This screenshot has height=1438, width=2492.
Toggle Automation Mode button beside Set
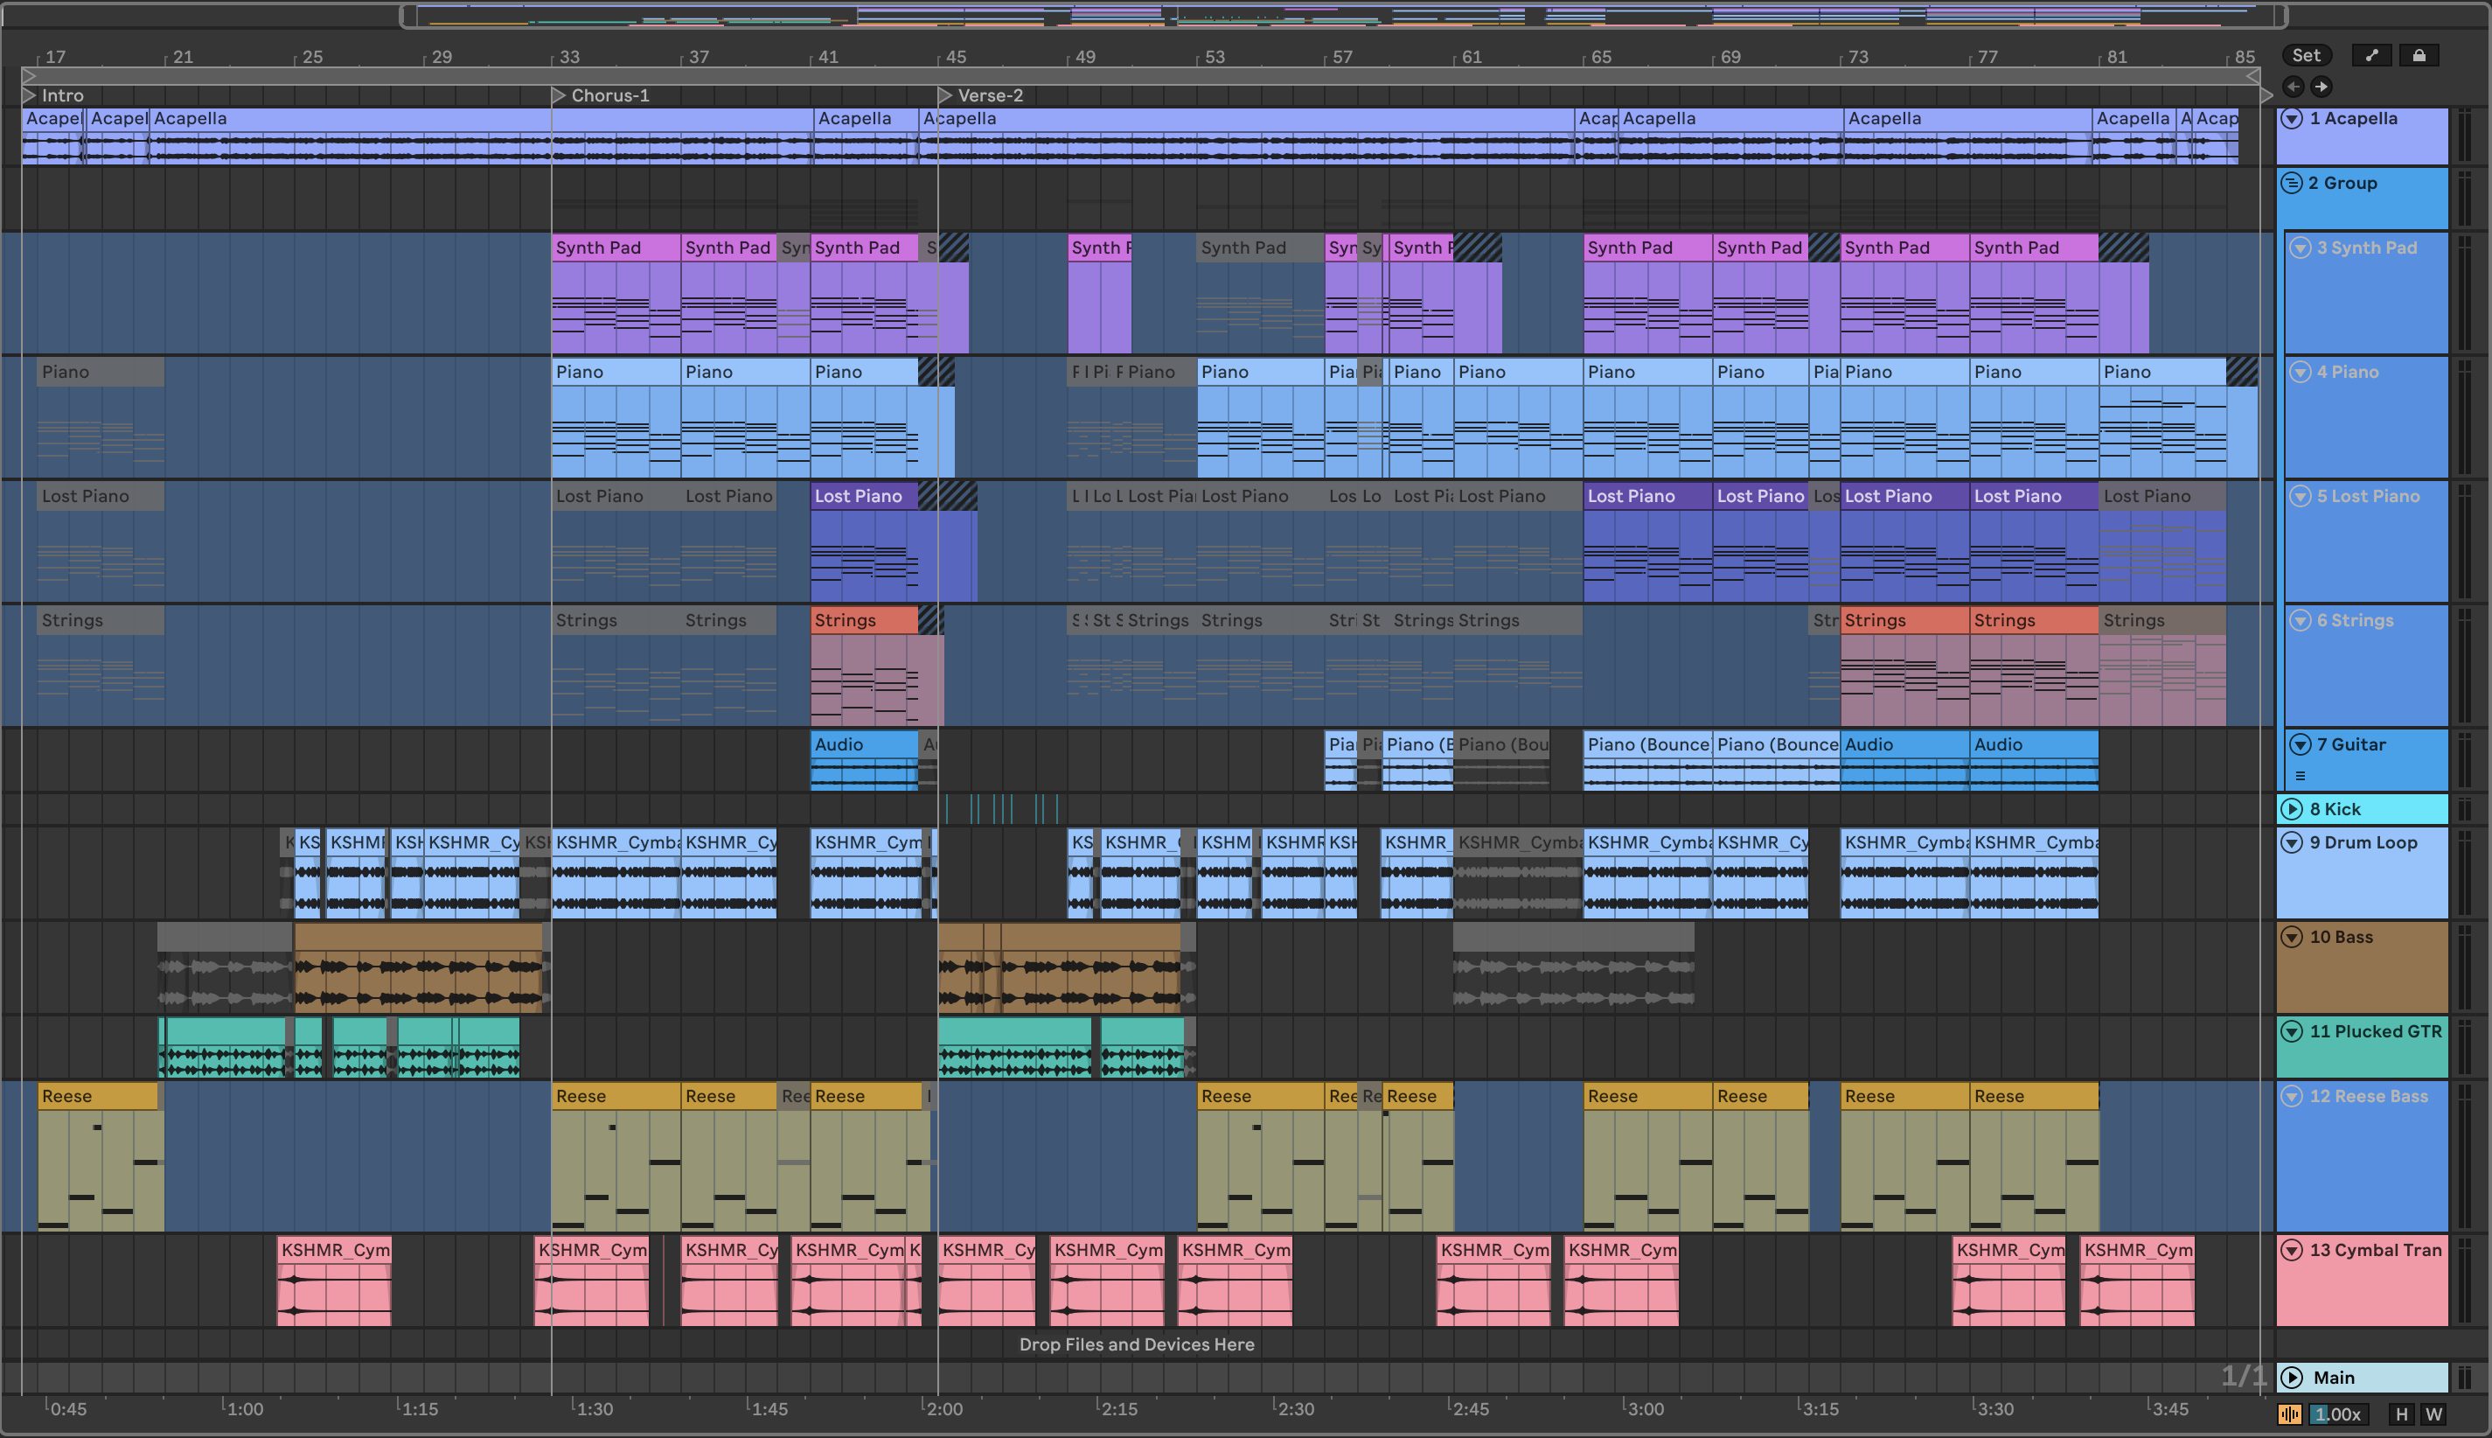pos(2371,55)
